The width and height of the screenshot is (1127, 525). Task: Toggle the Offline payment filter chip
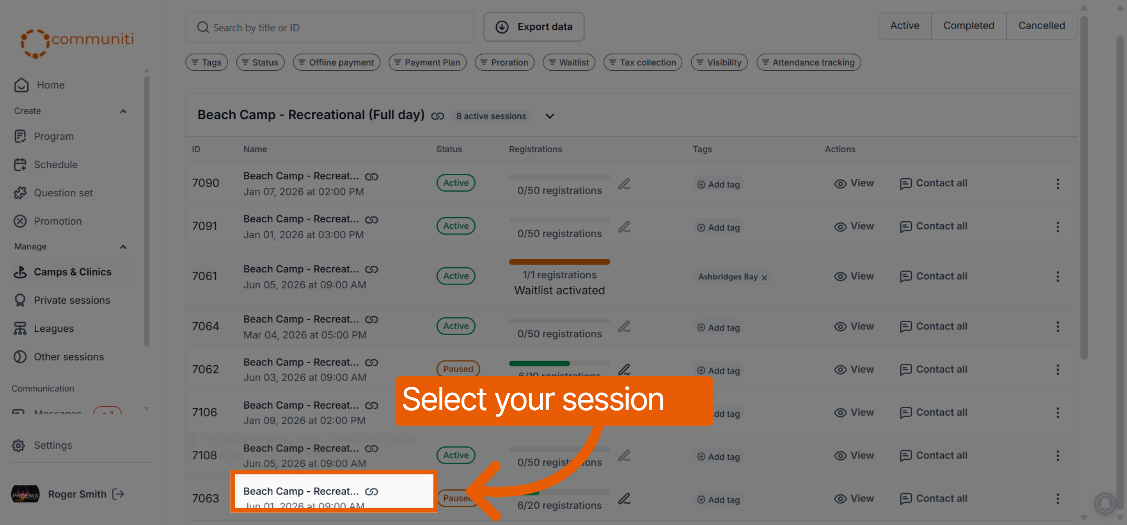coord(336,62)
